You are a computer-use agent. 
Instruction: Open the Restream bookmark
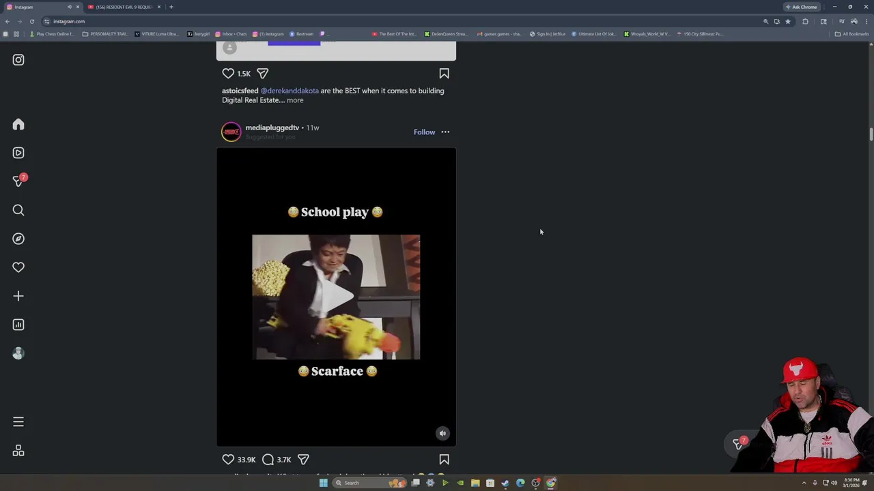click(302, 34)
